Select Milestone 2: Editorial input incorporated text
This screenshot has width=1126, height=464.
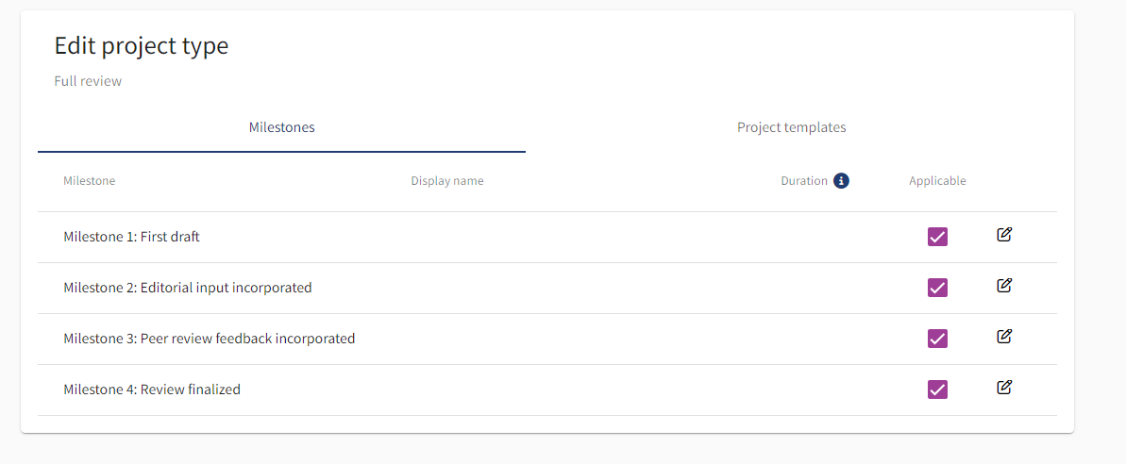[x=187, y=288]
